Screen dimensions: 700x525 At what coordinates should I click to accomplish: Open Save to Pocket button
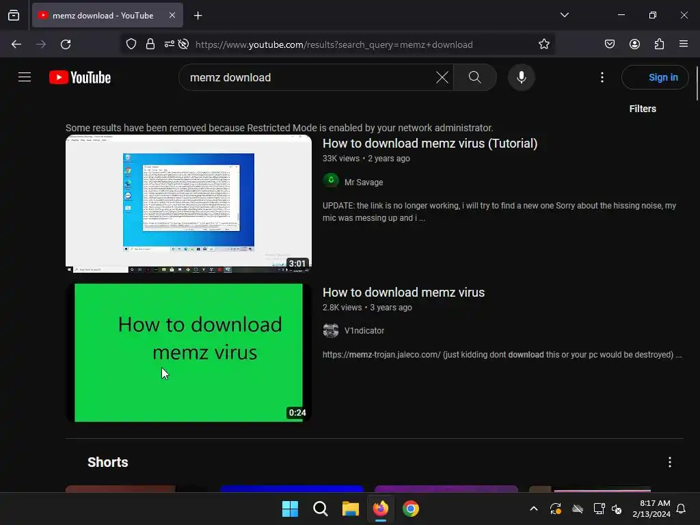coord(609,44)
